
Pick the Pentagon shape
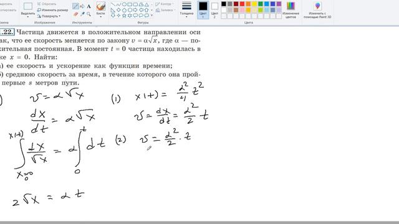tap(124, 10)
